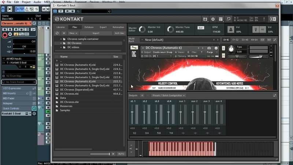Toggle Kontakt minimized view icon
The width and height of the screenshot is (293, 165).
click(228, 19)
